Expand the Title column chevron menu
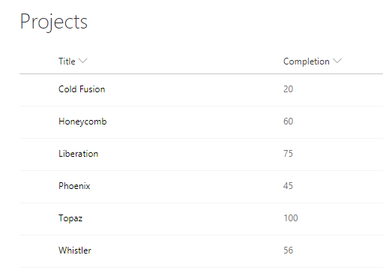Screen dimensions: 383x273 (82, 61)
